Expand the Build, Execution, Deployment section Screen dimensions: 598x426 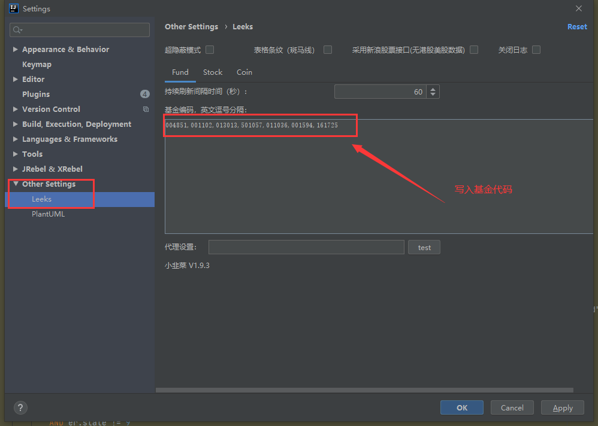[15, 124]
